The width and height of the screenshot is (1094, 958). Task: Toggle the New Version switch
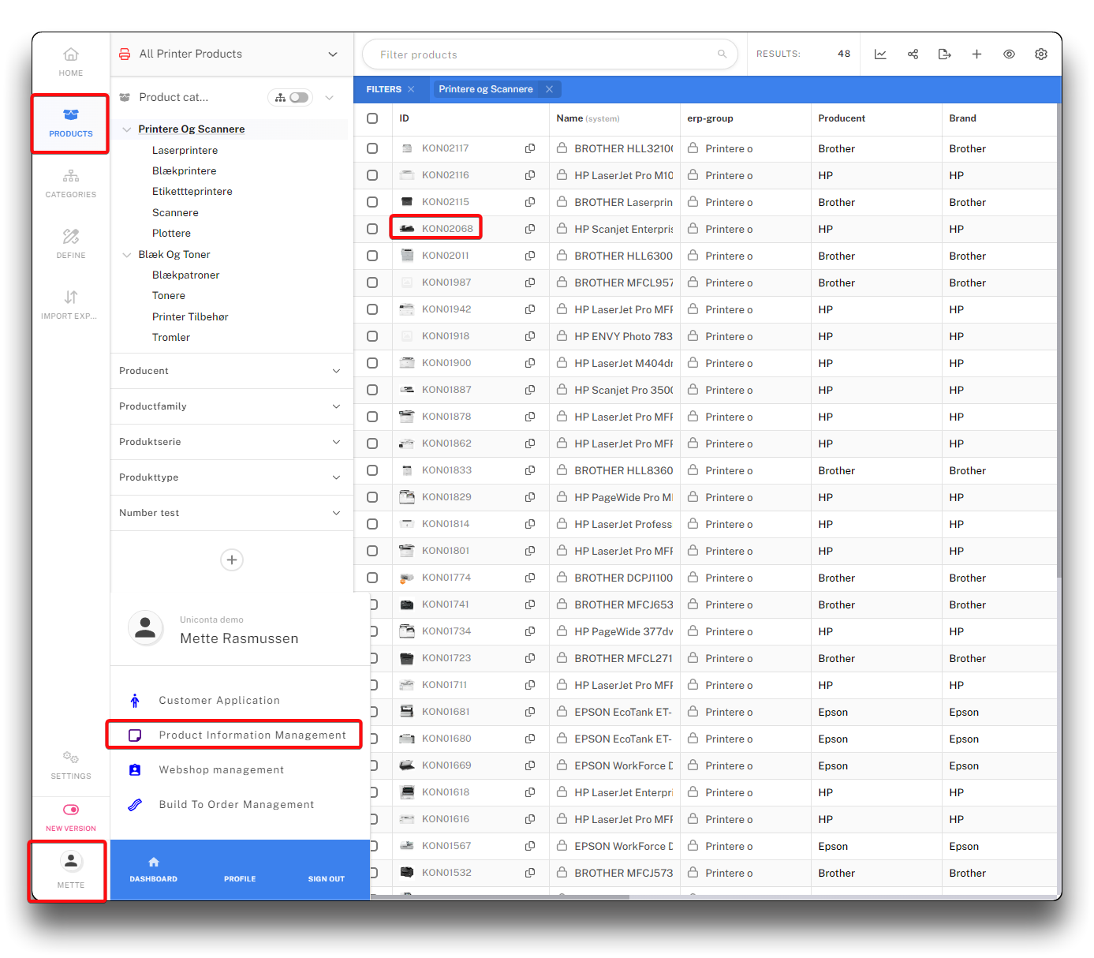tap(71, 810)
